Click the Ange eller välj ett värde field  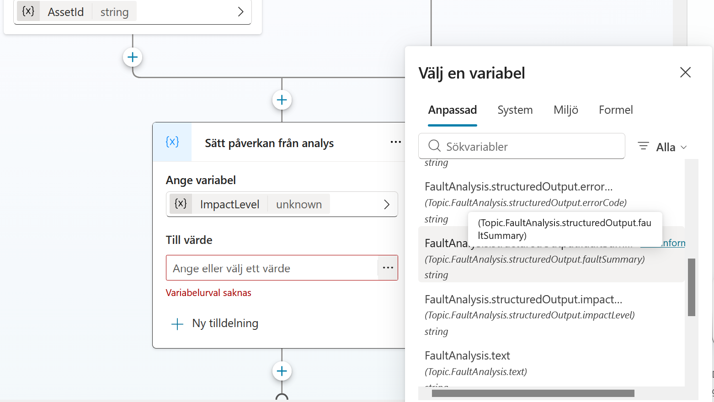[272, 268]
